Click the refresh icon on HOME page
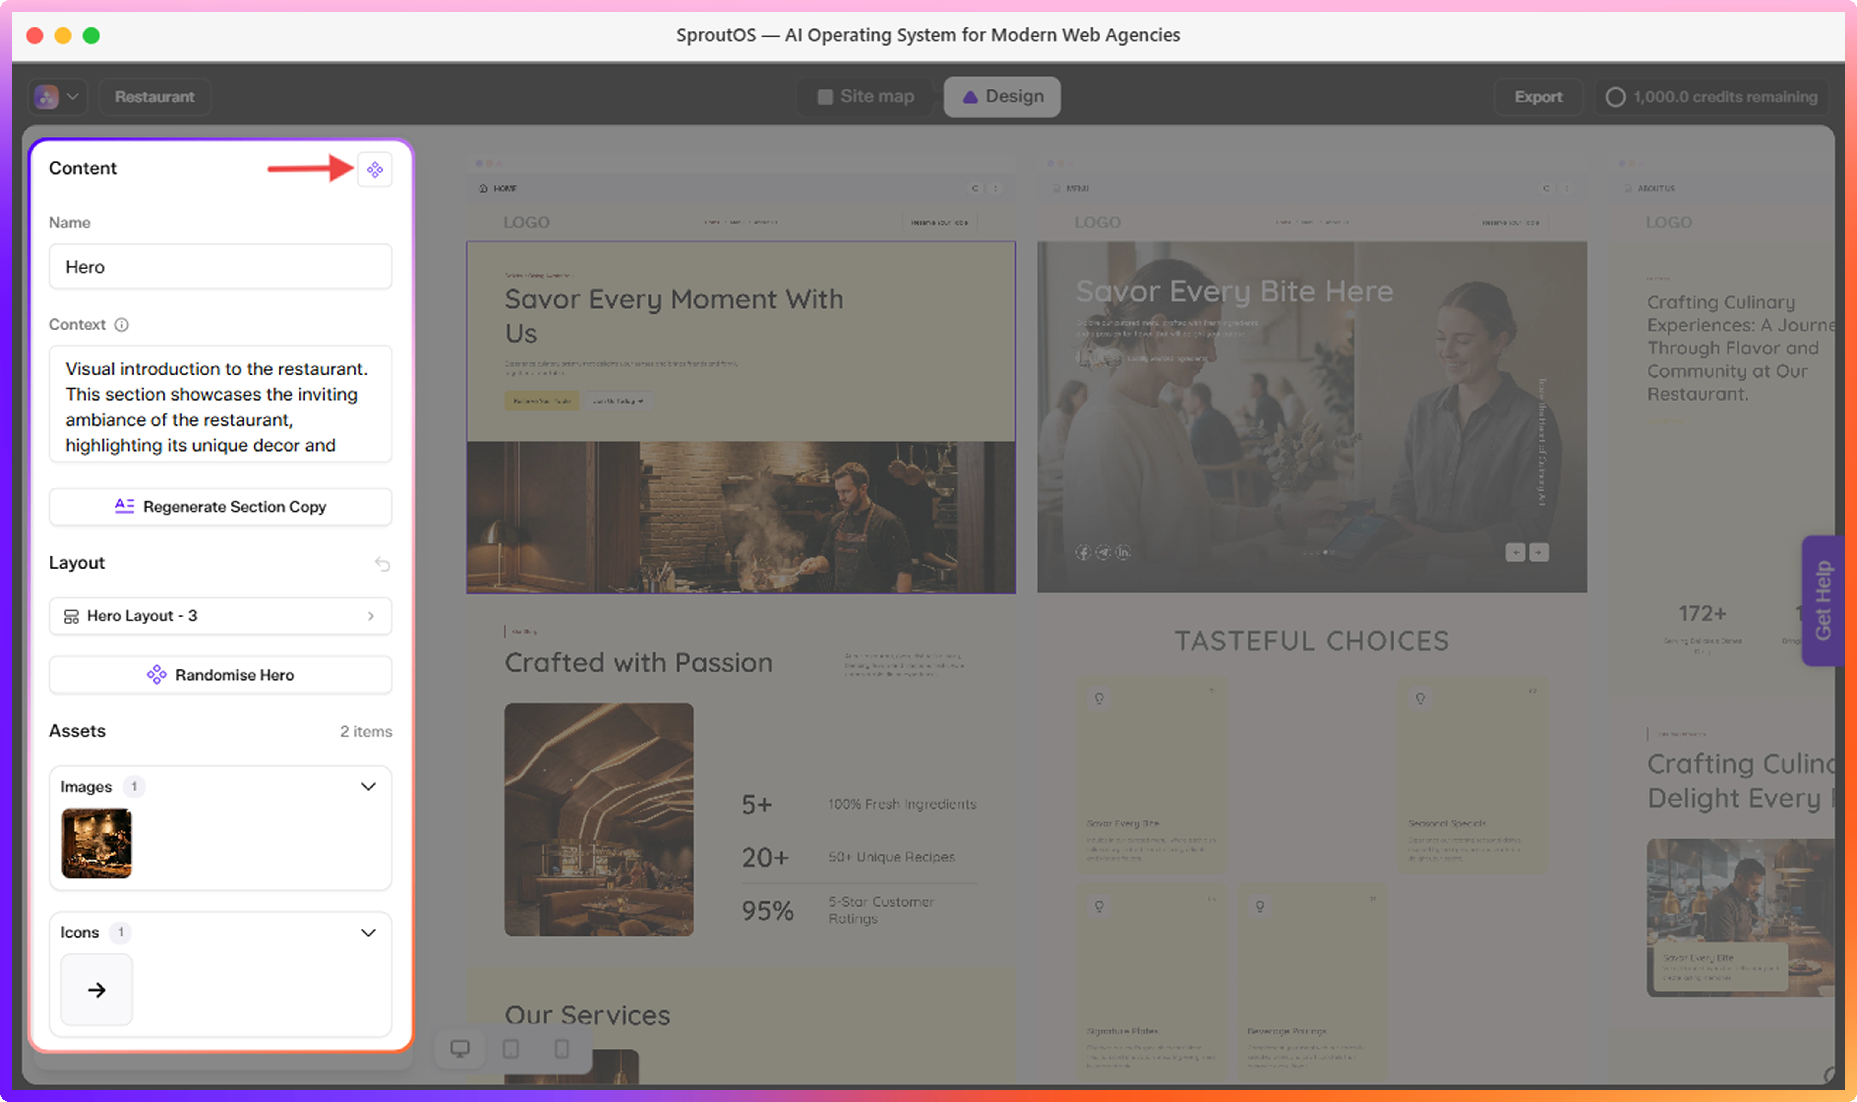Image resolution: width=1857 pixels, height=1102 pixels. pos(976,188)
